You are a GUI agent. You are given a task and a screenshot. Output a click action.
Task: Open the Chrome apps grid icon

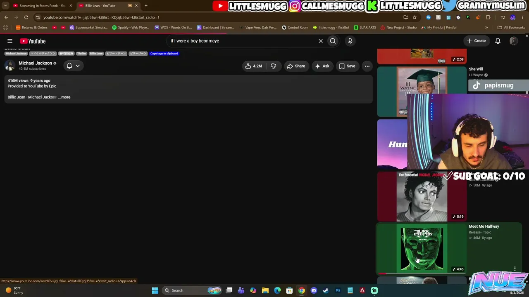[x=5, y=28]
